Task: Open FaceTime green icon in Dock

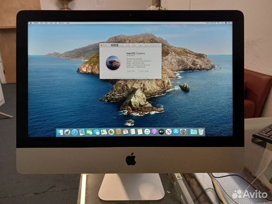Action: pyautogui.click(x=89, y=132)
